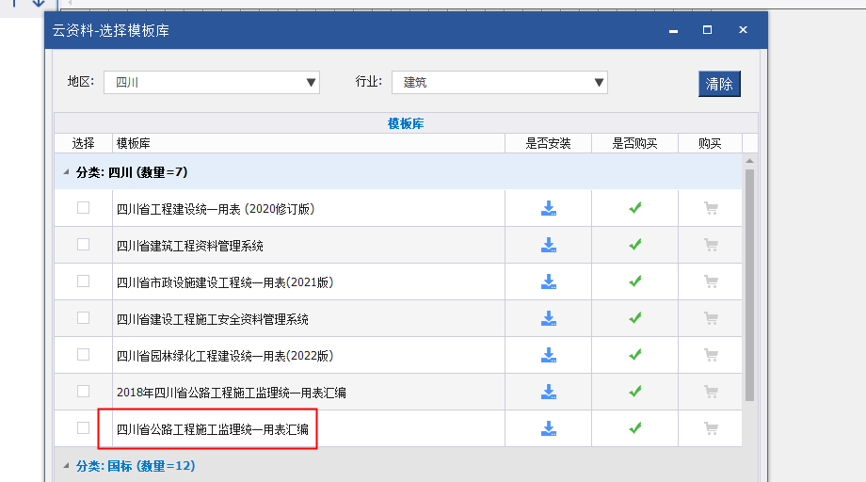Cart icon in 2018年四川省公路工程施工监理统一用表汇编 row
866x482 pixels.
(x=711, y=392)
